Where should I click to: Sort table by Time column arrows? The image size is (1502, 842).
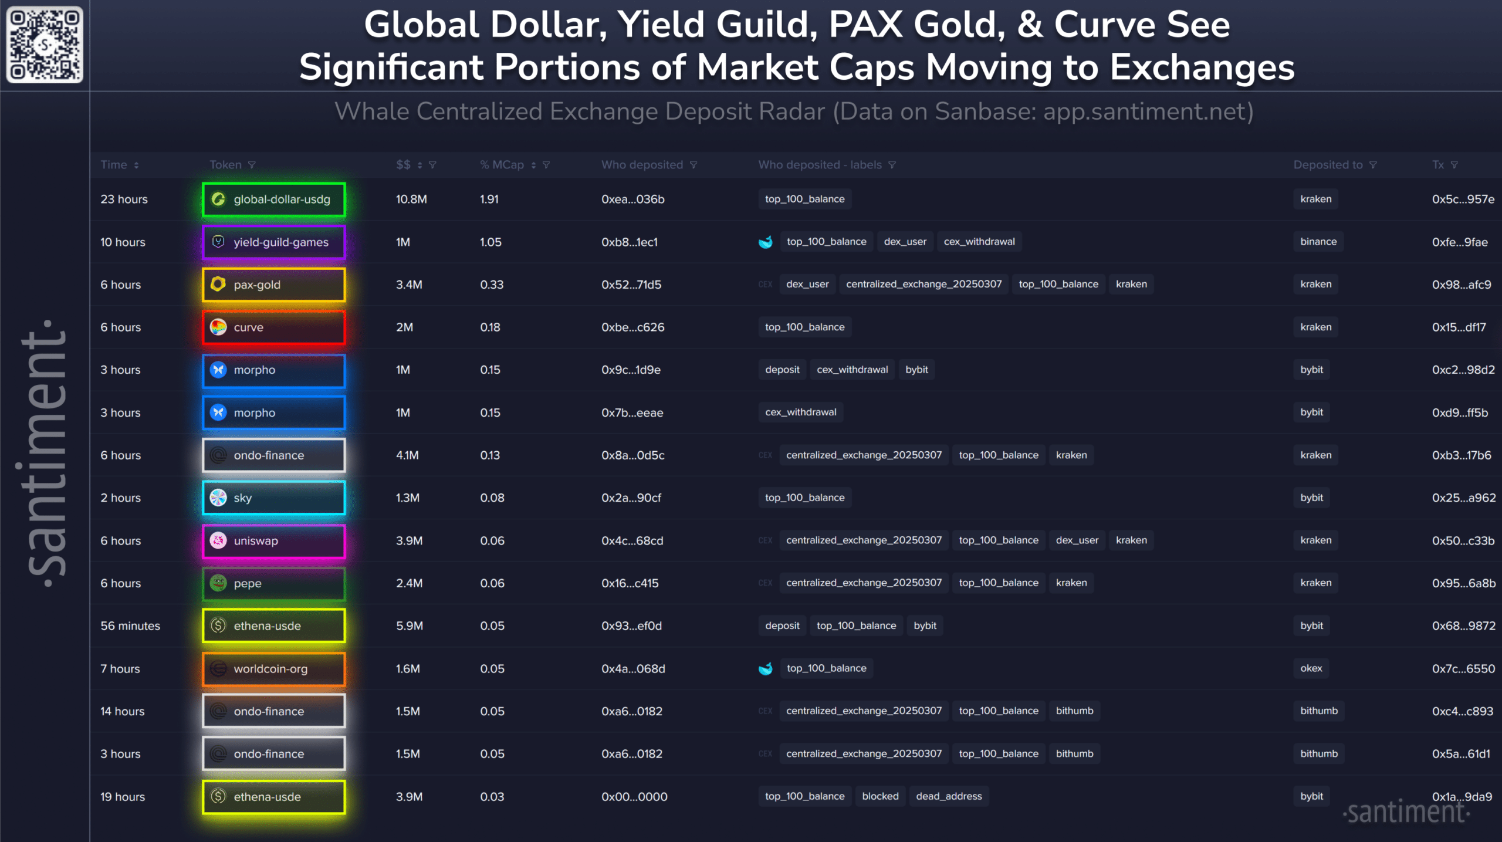tap(136, 165)
